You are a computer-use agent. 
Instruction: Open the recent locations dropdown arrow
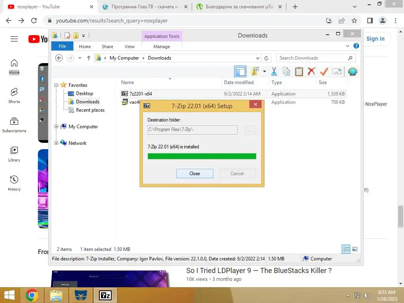(80, 58)
